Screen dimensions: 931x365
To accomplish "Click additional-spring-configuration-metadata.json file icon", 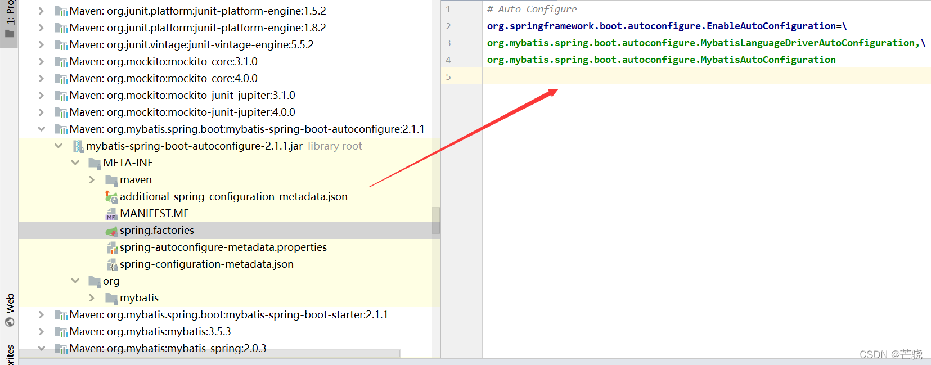I will click(x=111, y=197).
